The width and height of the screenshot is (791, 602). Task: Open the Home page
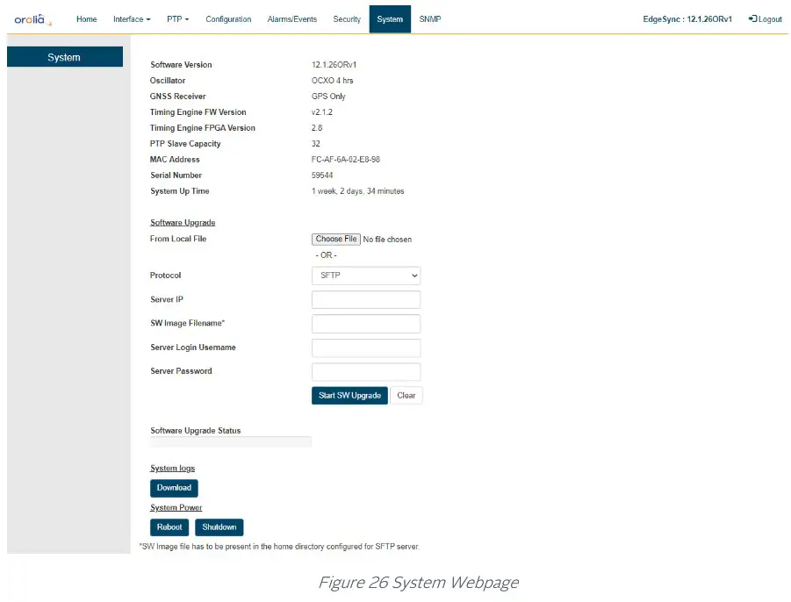(86, 19)
